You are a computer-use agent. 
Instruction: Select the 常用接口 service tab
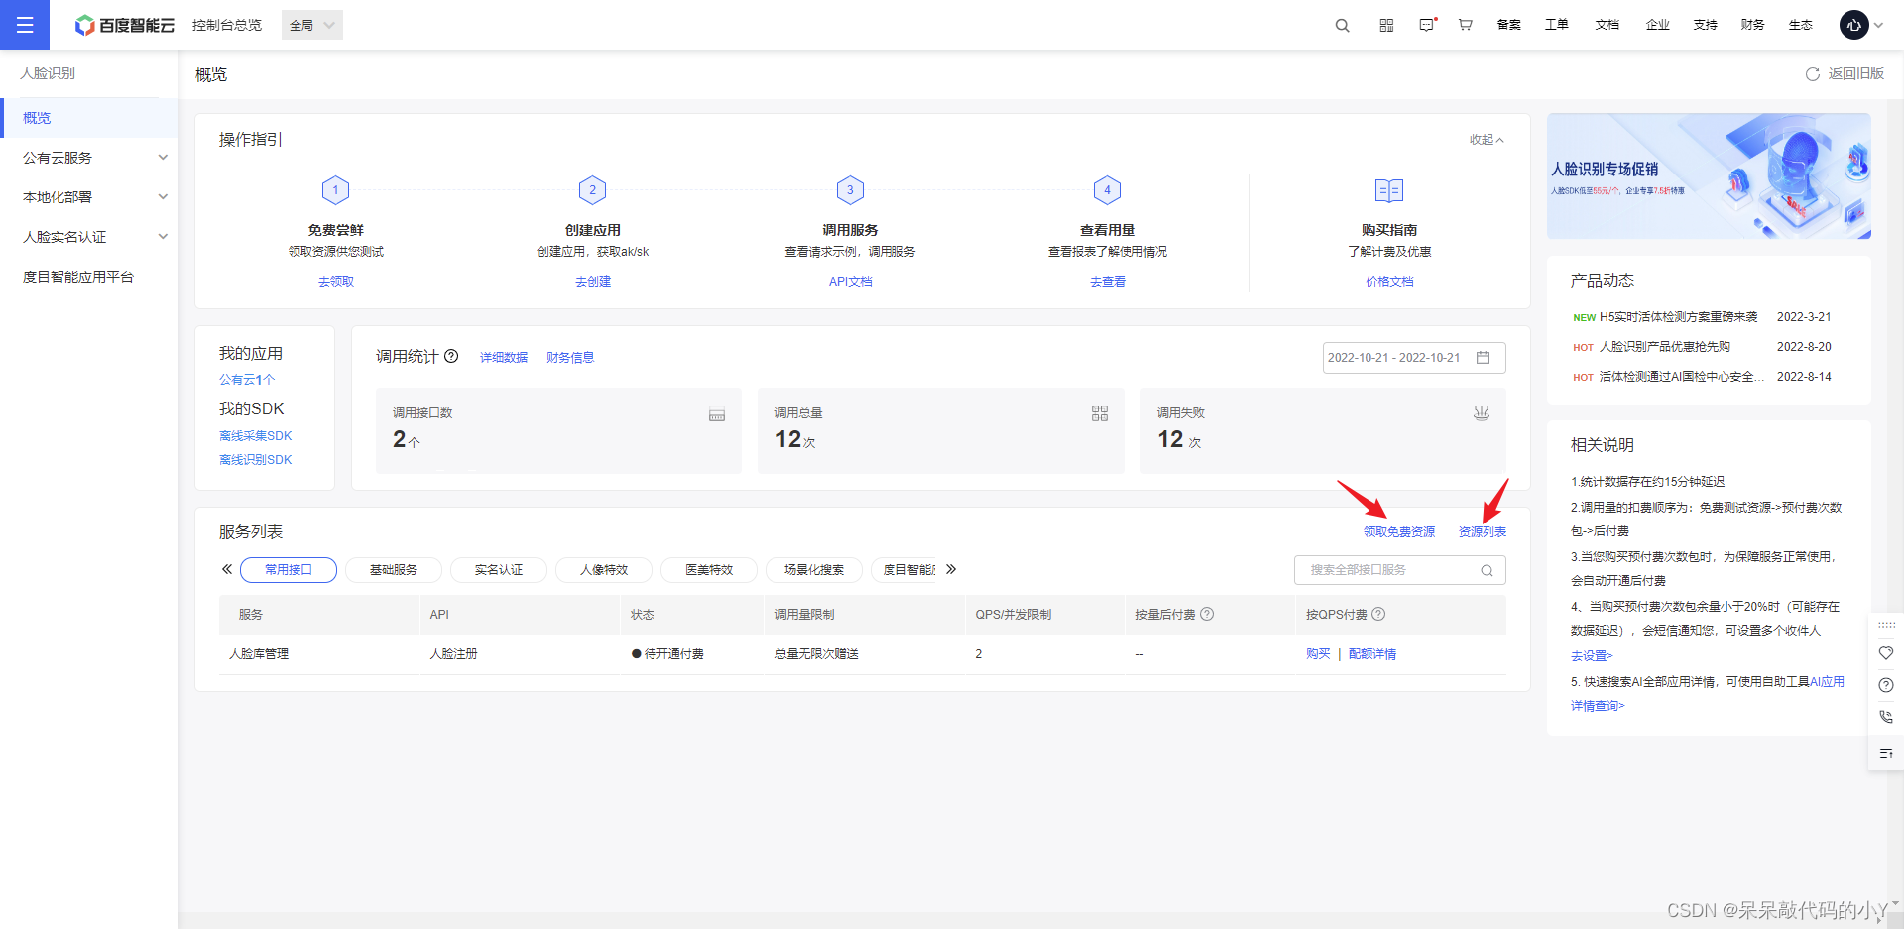(x=289, y=570)
